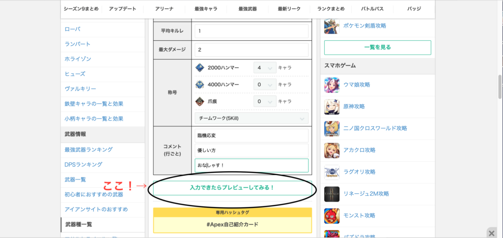
Task: Expand the チームワーク(5Kill) badge dropdown
Action: pos(251,119)
